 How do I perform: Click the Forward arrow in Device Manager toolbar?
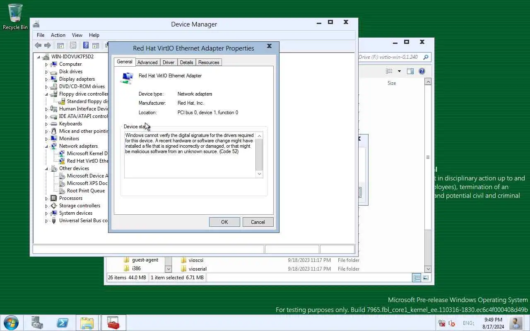[x=48, y=46]
